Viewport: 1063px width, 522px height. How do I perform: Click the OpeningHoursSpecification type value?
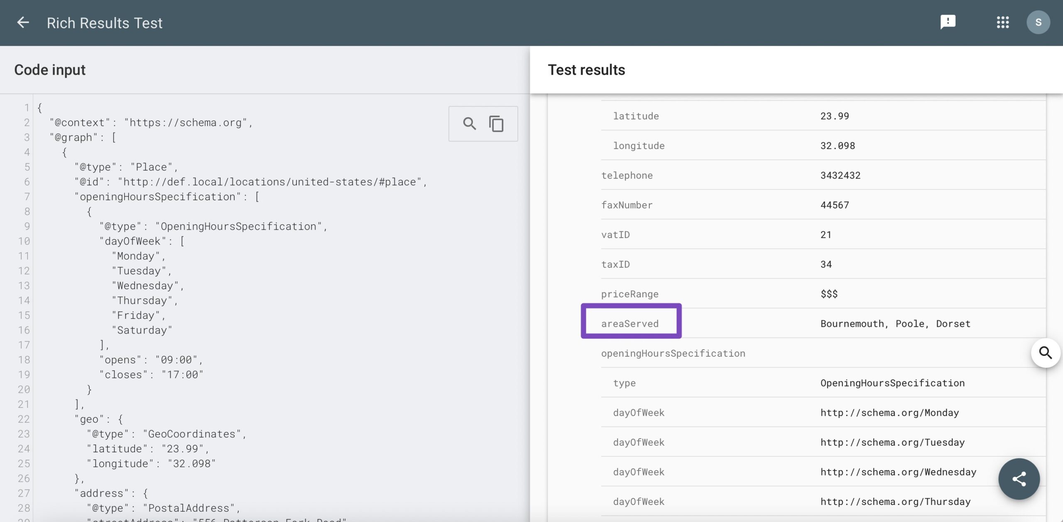pos(892,383)
